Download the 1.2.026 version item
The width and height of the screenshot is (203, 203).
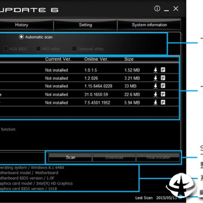tap(156, 78)
